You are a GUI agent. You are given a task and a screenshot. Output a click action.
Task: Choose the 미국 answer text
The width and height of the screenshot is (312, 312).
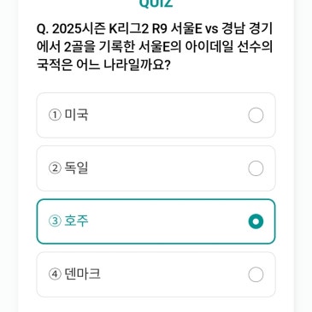[76, 115]
